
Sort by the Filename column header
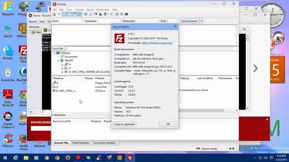coord(58,78)
